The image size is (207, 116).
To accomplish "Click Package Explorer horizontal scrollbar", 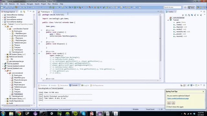I will [x=16, y=105].
